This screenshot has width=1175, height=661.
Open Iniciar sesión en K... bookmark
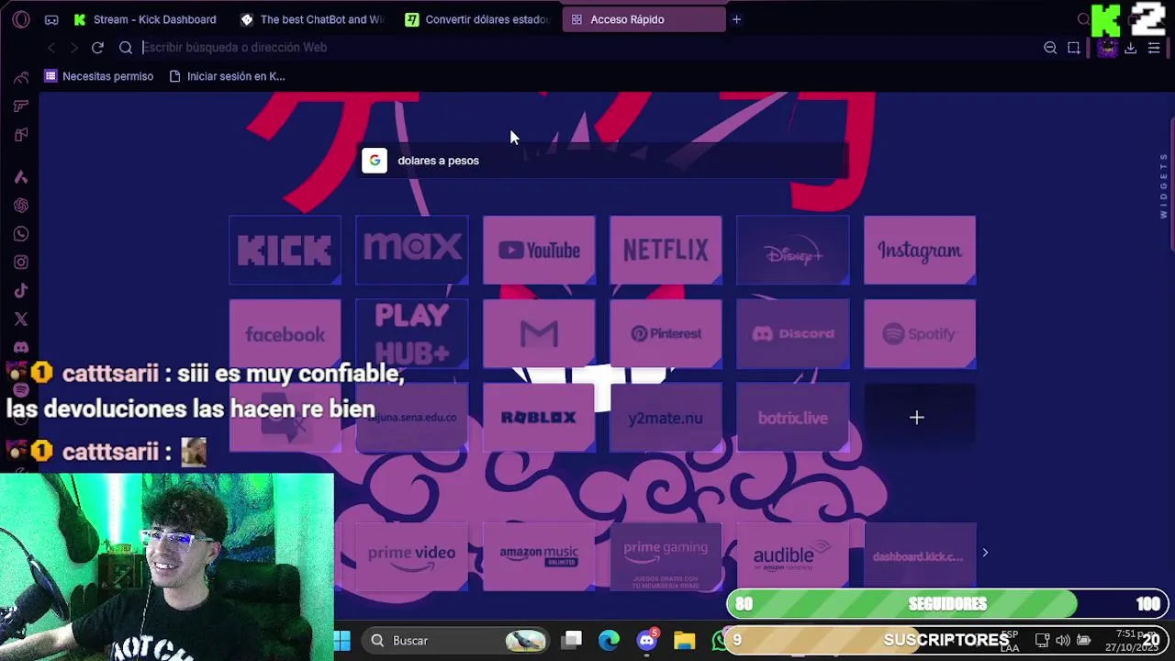228,76
